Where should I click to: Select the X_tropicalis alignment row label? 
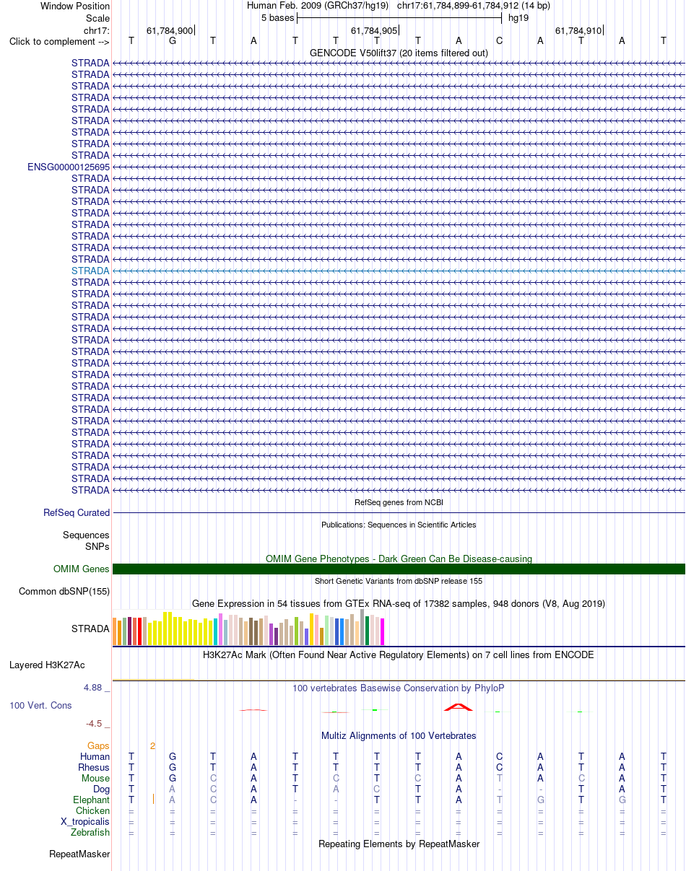pyautogui.click(x=85, y=822)
